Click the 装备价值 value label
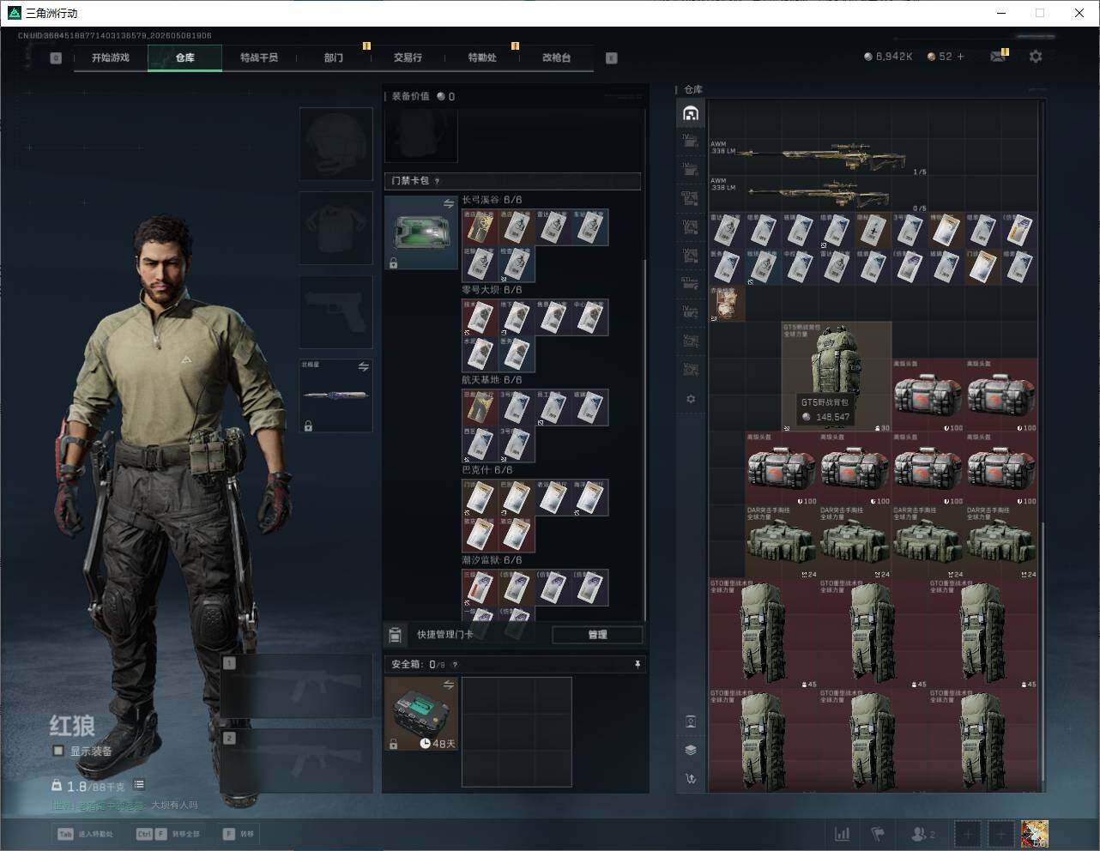This screenshot has width=1100, height=851. pyautogui.click(x=423, y=97)
